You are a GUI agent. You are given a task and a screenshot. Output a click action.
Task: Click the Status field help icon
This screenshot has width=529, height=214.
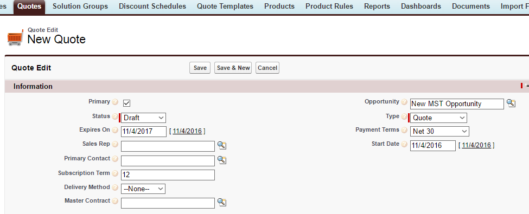[115, 117]
